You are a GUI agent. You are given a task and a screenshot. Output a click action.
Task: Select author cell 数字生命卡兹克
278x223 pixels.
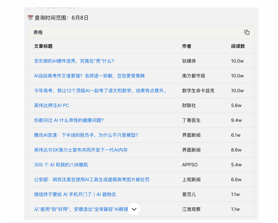pos(198,91)
